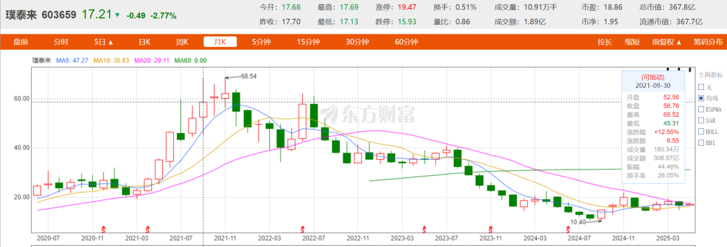Screen dimensions: 727x247
Task: Enable the BOLL indicator checkbox
Action: point(701,132)
